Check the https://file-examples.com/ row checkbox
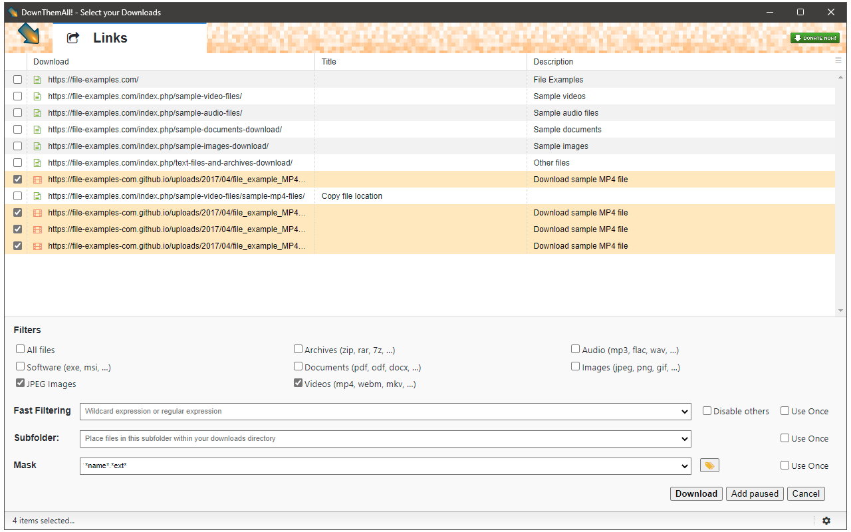Screen dimensions: 851x532 pos(18,79)
